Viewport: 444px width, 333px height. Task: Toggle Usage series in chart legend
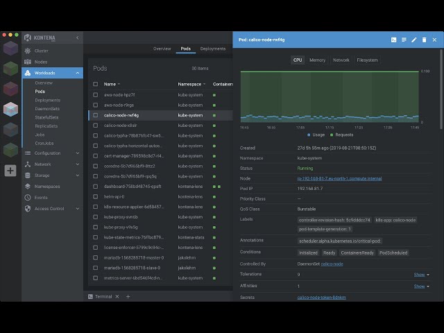(316, 135)
